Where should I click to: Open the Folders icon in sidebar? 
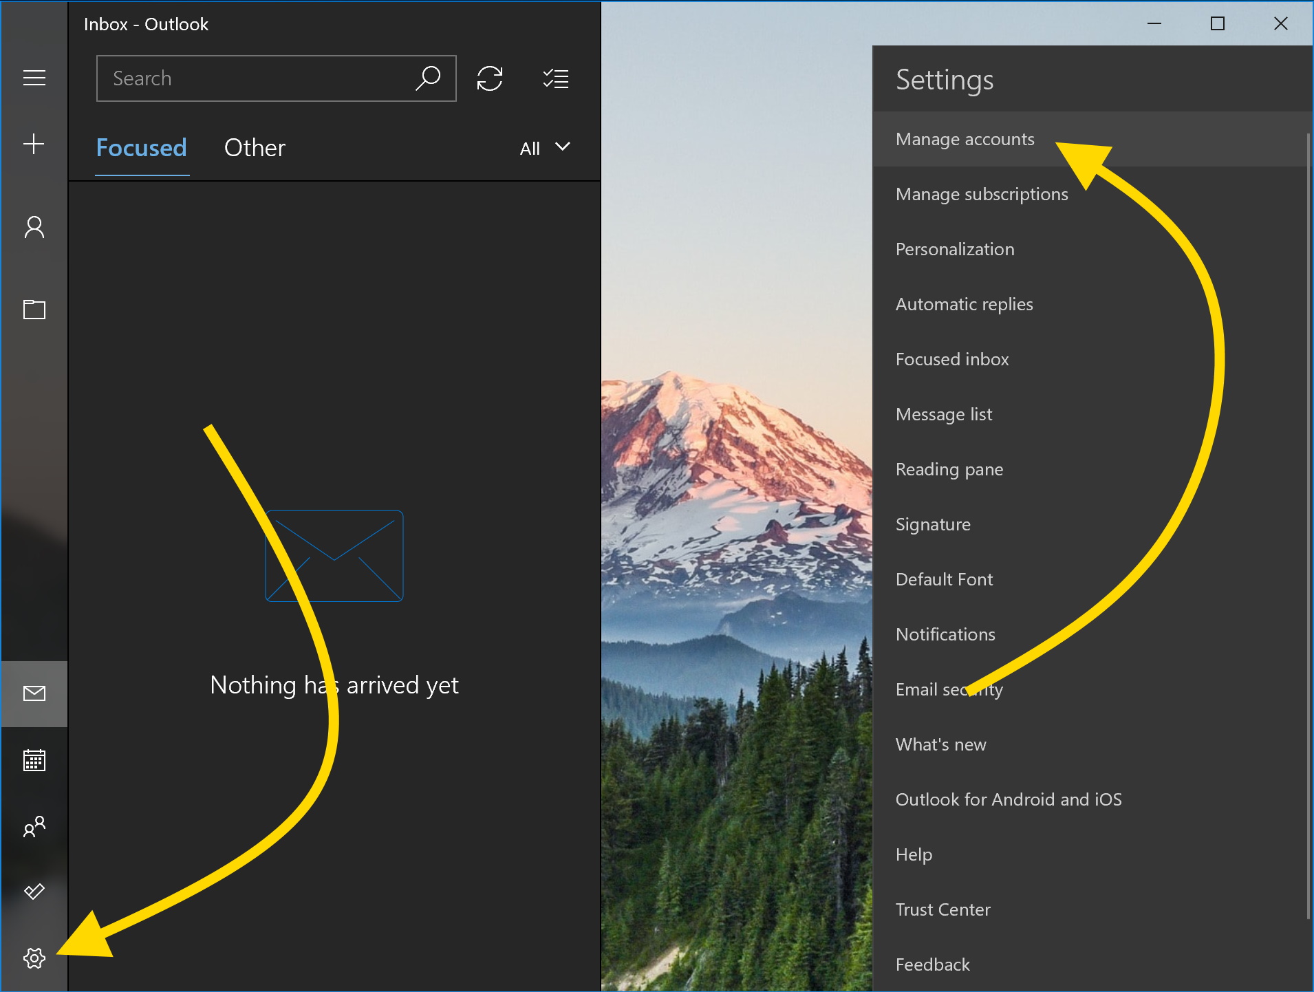click(x=34, y=310)
